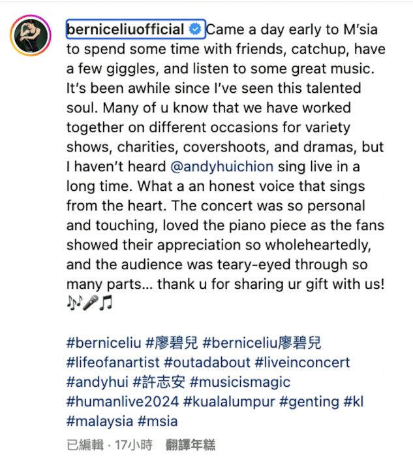Open the #malaysia hashtag
Viewport: 413px width, 460px height.
coord(100,421)
